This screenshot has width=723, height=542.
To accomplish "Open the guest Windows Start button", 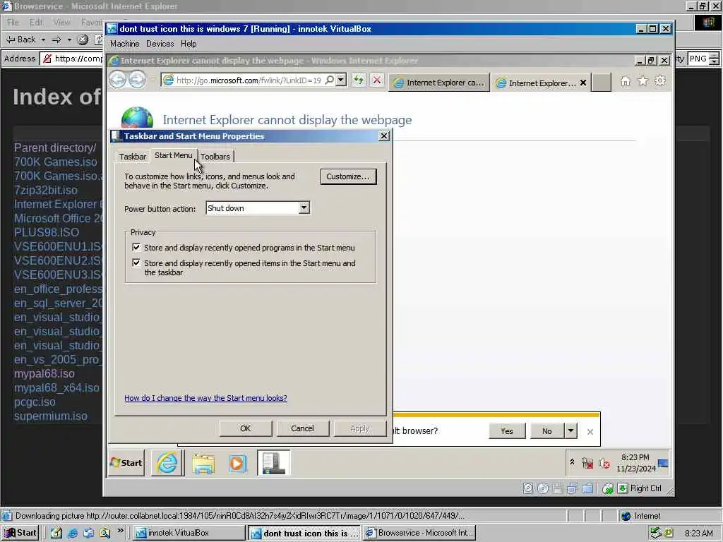I will pos(126,463).
